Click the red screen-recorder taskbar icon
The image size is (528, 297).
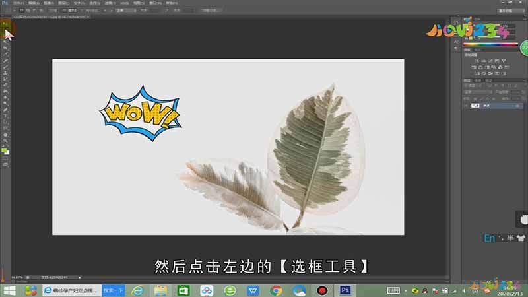pos(322,290)
